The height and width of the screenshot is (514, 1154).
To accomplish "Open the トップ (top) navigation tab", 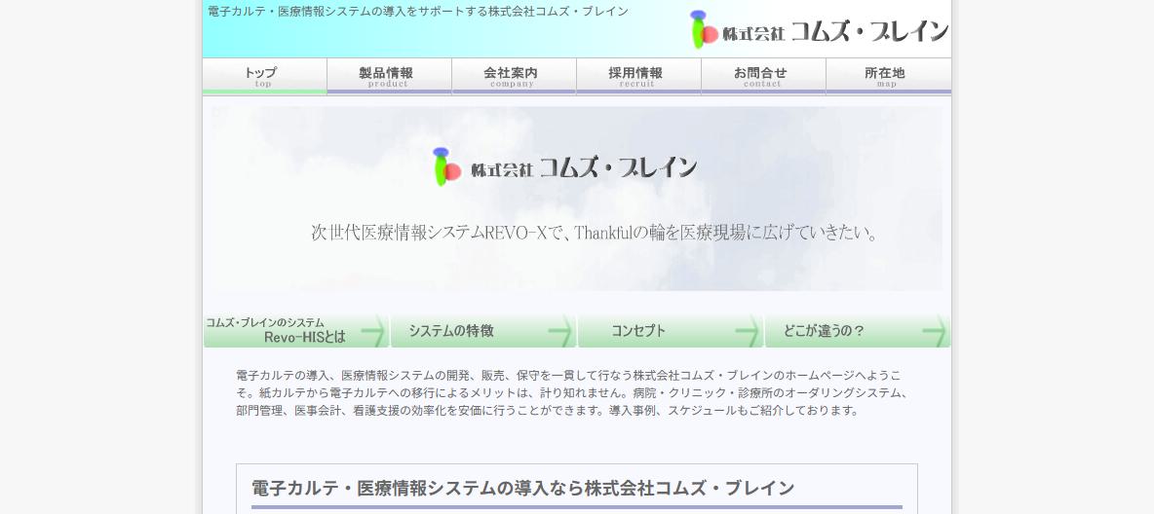I will pyautogui.click(x=264, y=77).
